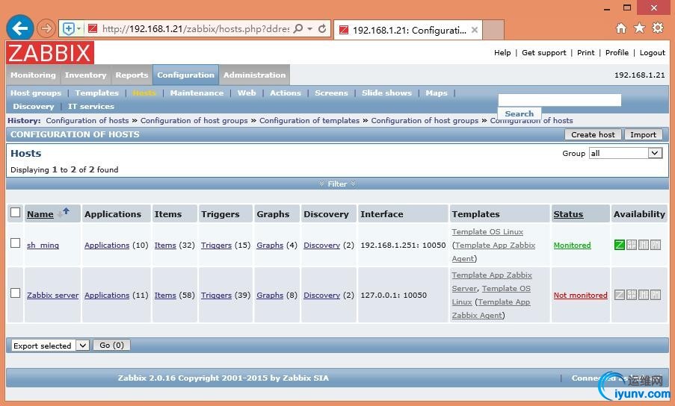The image size is (675, 406).
Task: Click the browser URL address field
Action: tap(195, 29)
